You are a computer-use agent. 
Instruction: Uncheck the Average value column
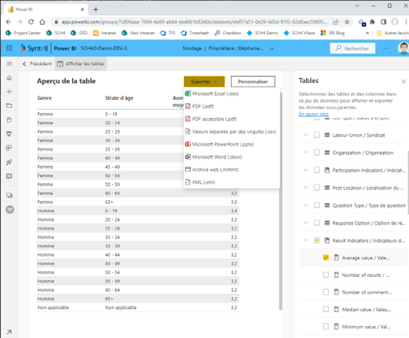click(326, 258)
